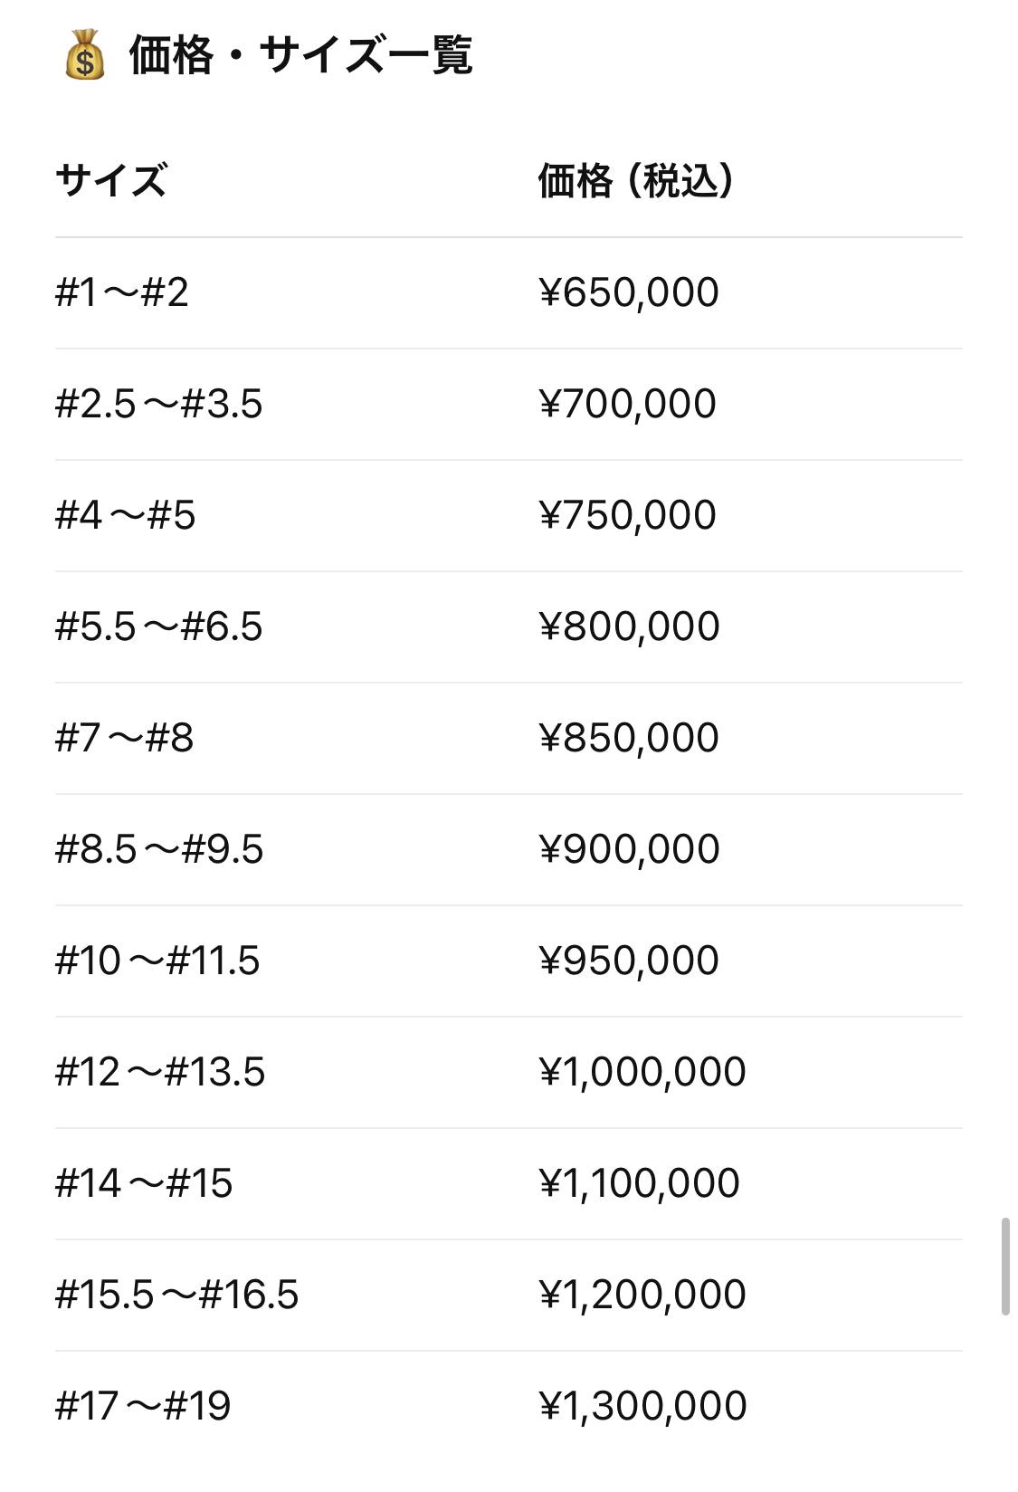Select the #2.5〜#3.5 size cell
Image resolution: width=1018 pixels, height=1492 pixels.
(x=158, y=404)
